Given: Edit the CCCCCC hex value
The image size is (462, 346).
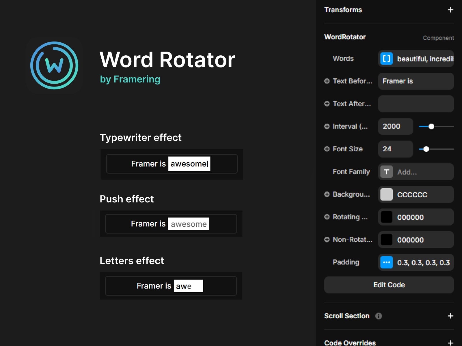Looking at the screenshot, I should [412, 195].
